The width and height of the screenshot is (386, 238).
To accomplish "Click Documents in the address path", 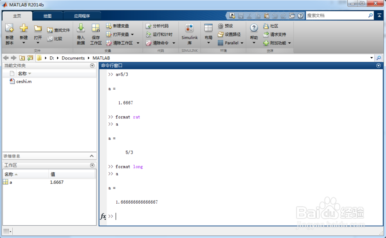I will pyautogui.click(x=73, y=58).
